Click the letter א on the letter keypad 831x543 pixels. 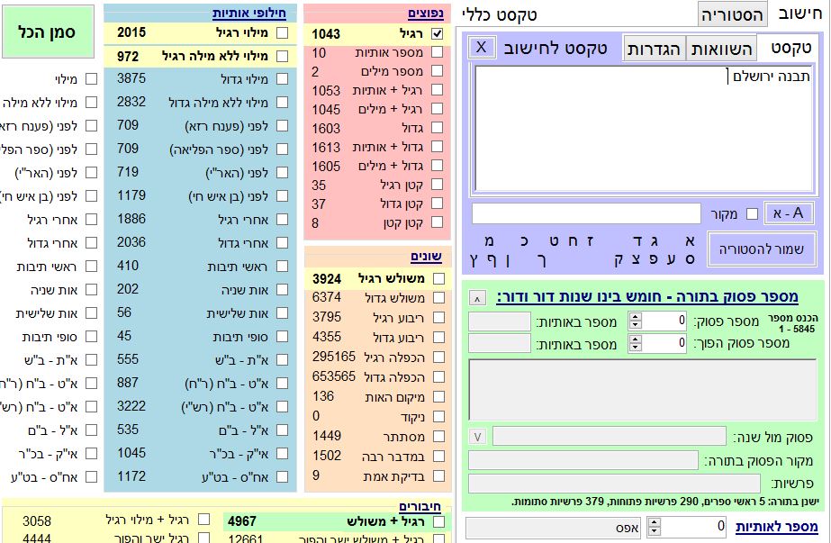pos(691,241)
